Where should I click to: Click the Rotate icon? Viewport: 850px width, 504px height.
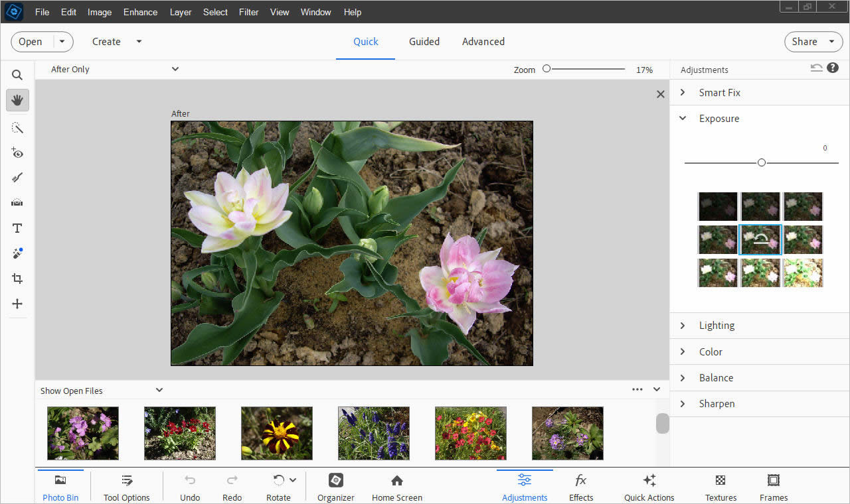tap(279, 480)
